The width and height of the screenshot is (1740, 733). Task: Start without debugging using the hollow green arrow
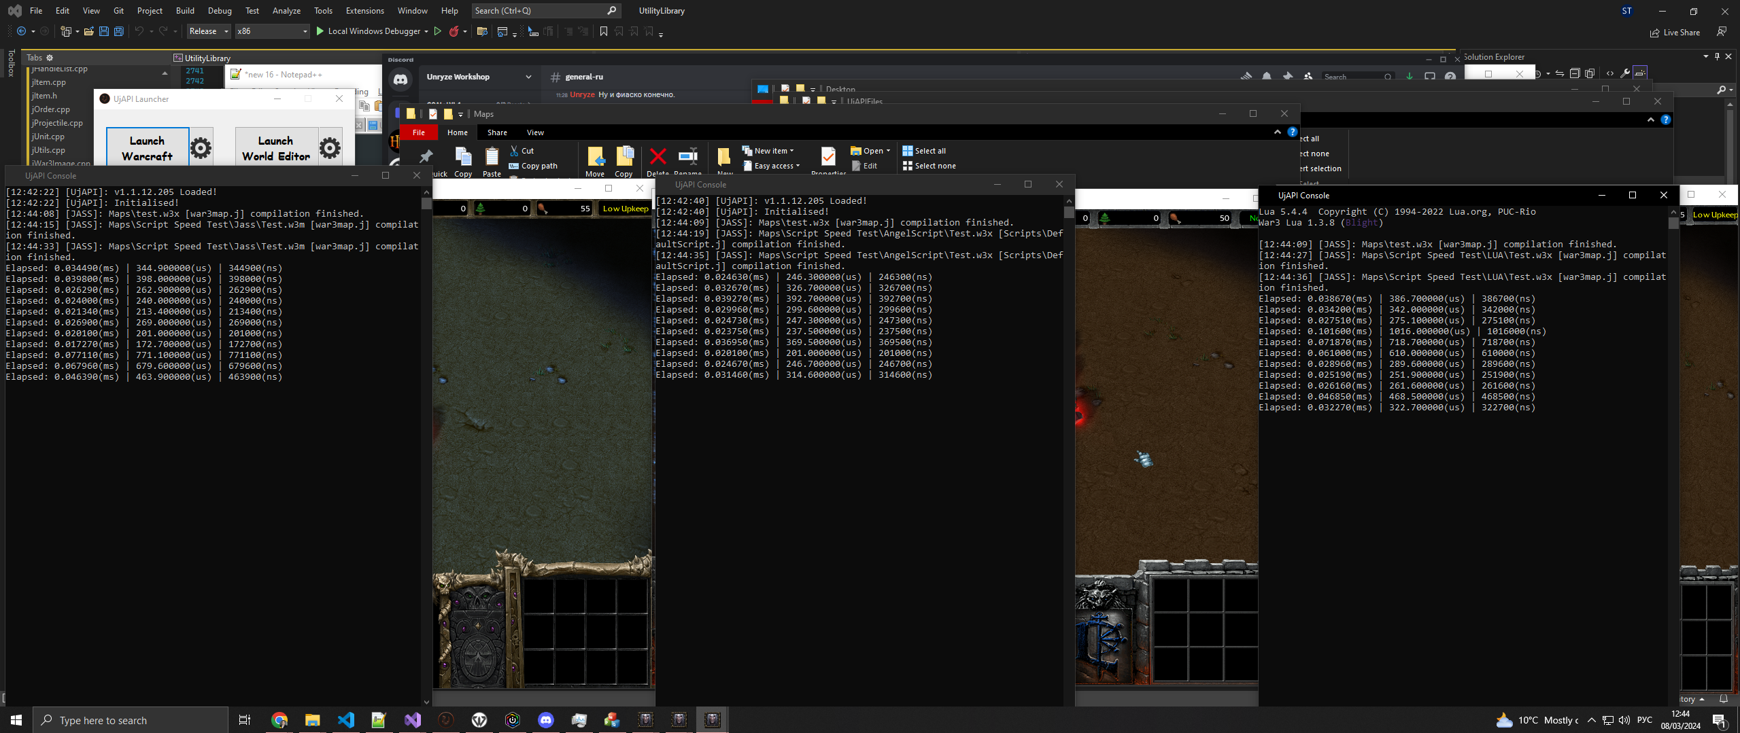(438, 31)
